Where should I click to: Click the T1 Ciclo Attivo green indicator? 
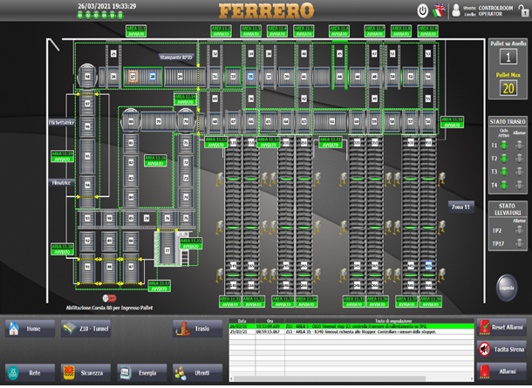(x=502, y=146)
